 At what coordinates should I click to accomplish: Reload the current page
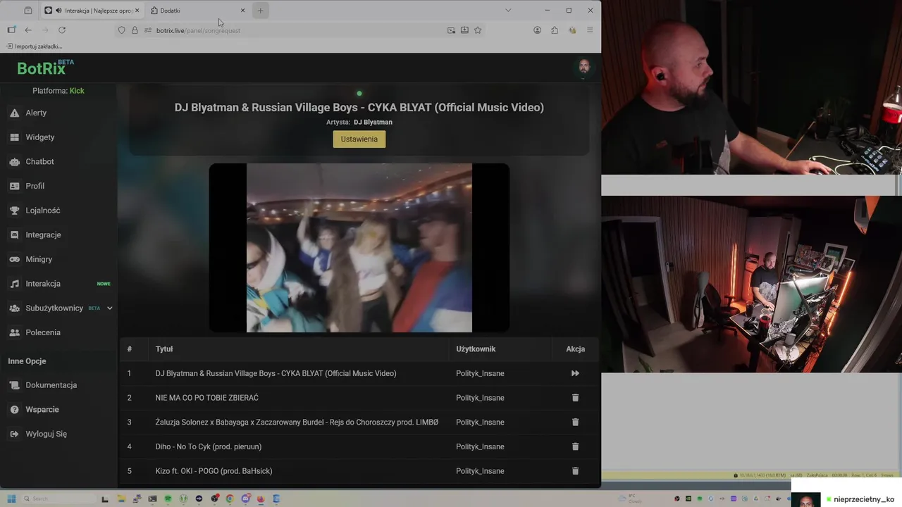pos(62,30)
